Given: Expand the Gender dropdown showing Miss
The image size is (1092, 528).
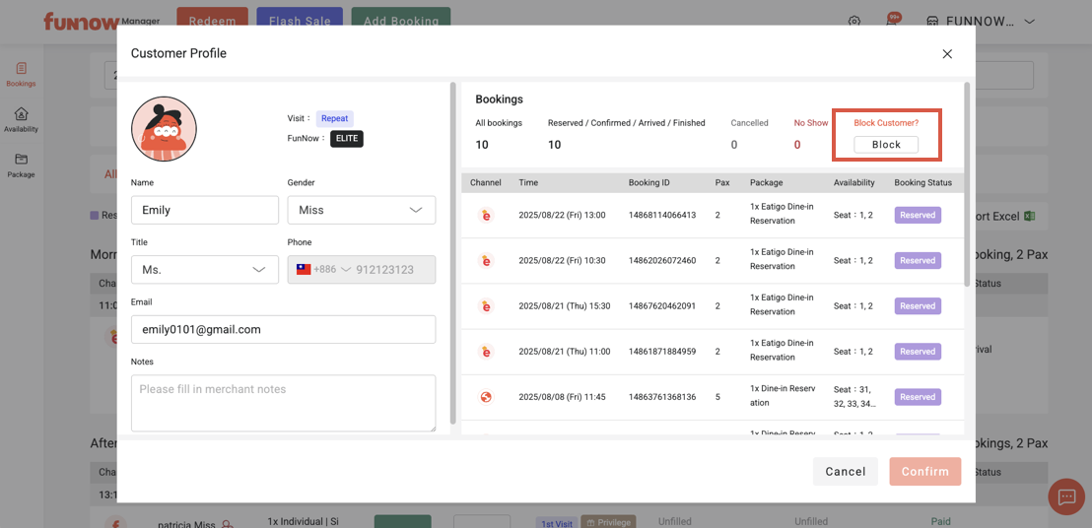Looking at the screenshot, I should tap(361, 210).
